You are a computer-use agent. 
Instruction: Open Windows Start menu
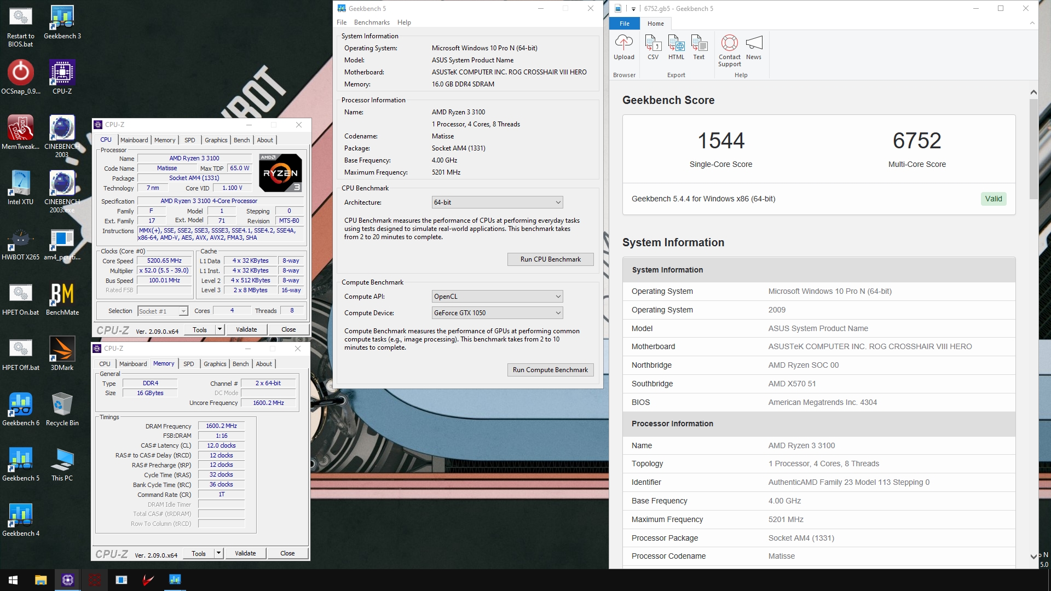click(x=13, y=580)
